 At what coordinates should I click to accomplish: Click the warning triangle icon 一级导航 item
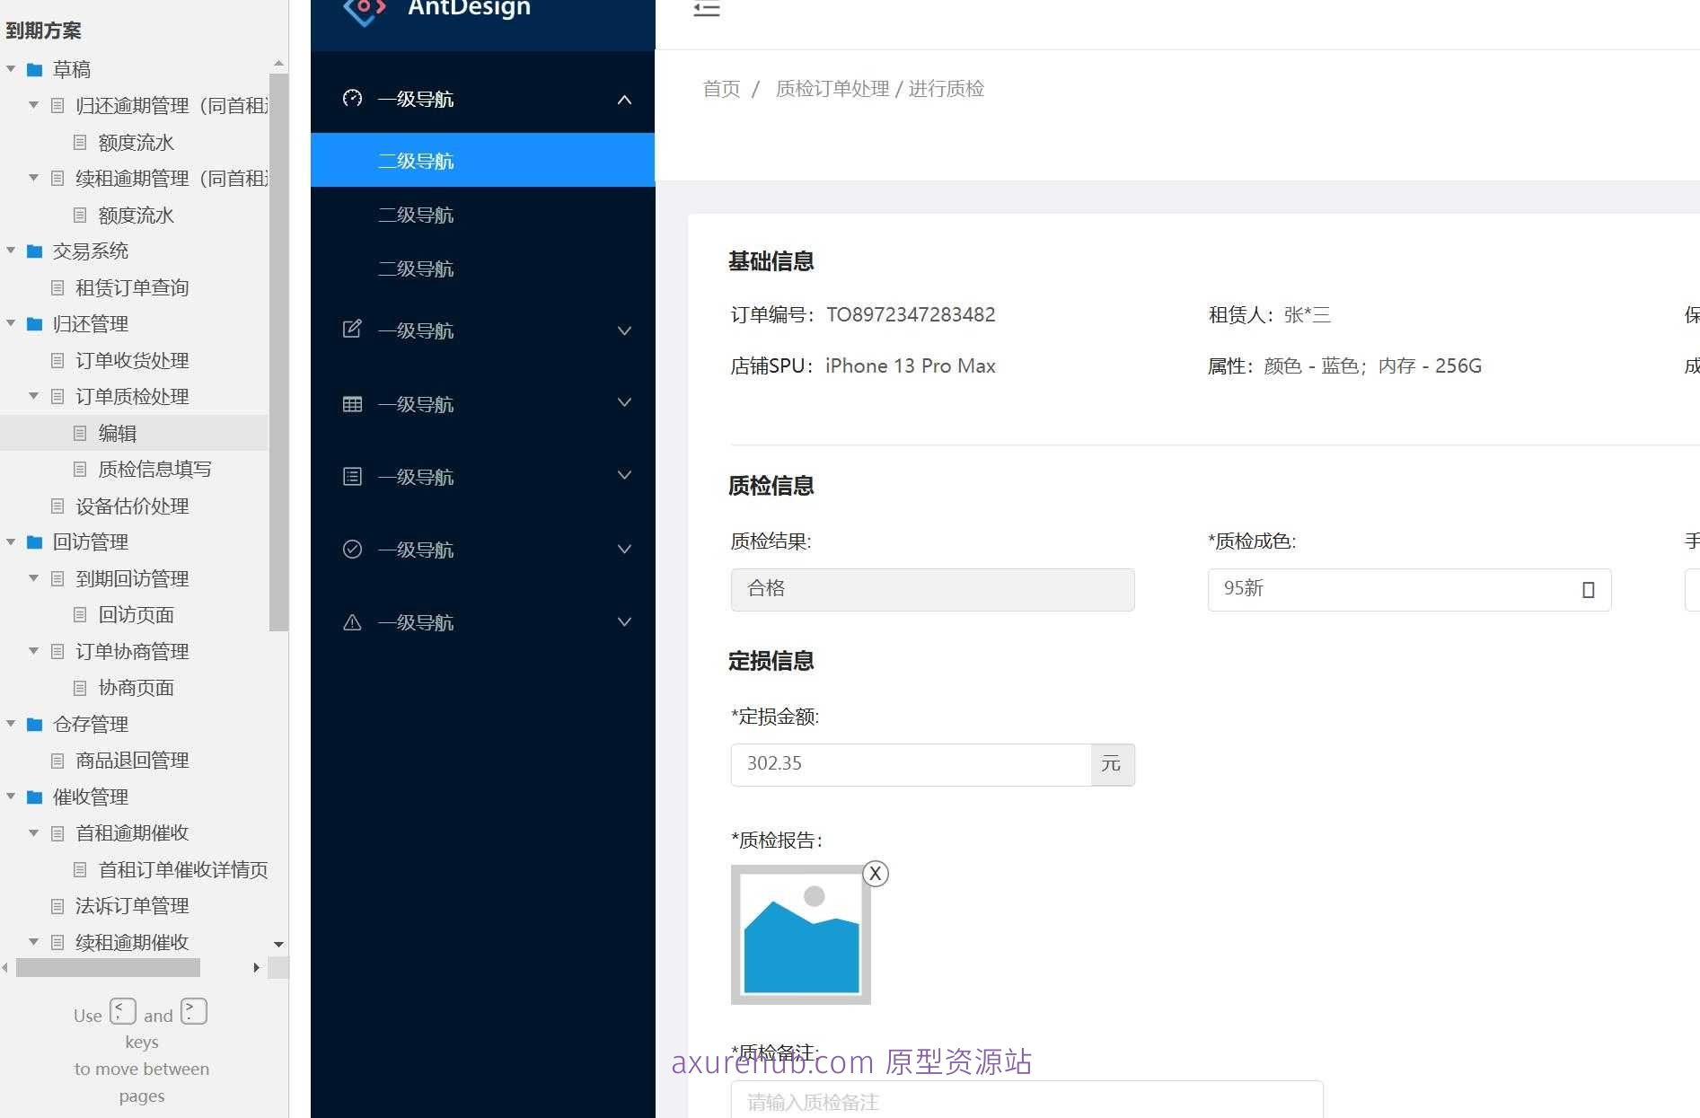[352, 621]
